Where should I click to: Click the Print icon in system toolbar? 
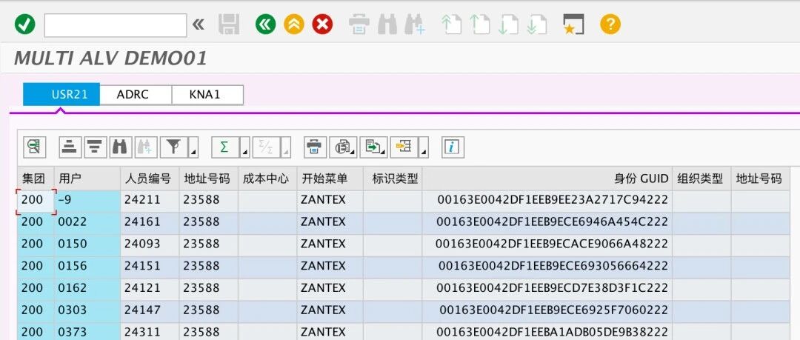pyautogui.click(x=359, y=24)
